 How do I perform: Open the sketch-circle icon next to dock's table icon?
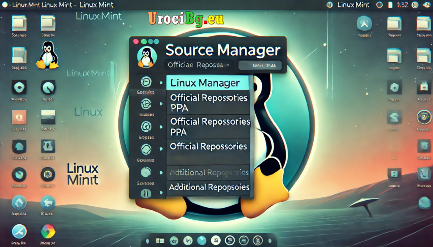[174, 241]
